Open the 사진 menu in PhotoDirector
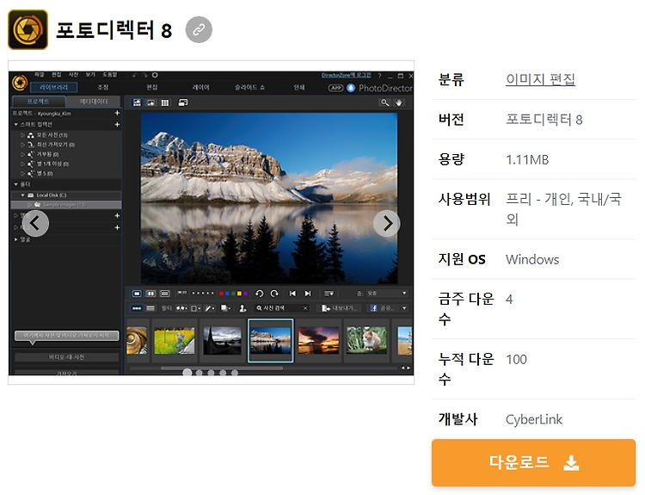 point(73,75)
